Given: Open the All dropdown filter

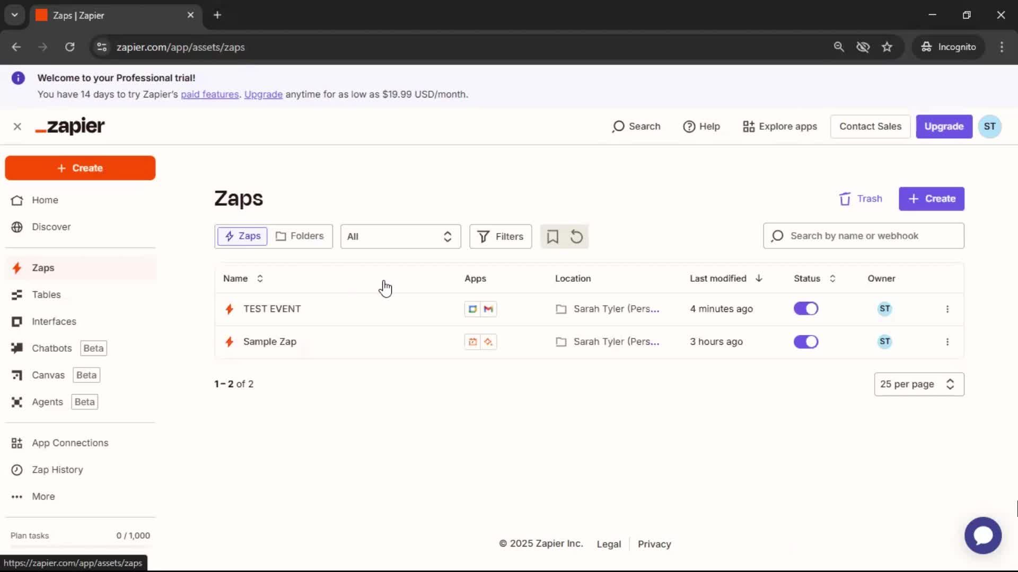Looking at the screenshot, I should click(x=400, y=236).
